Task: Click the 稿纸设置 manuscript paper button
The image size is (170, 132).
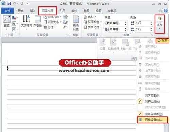Action: click(76, 23)
